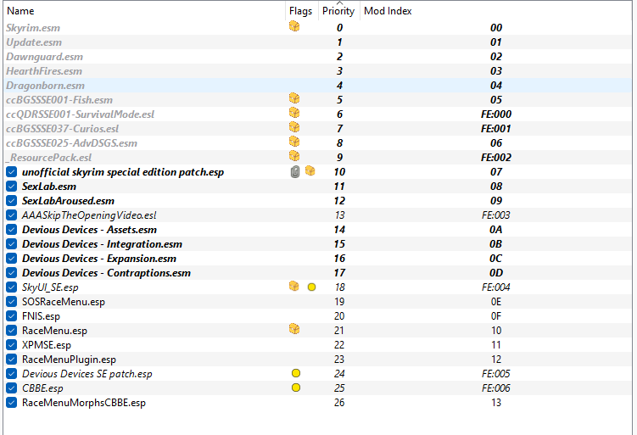Click mod index 0D on Contraptions row

[x=496, y=273]
